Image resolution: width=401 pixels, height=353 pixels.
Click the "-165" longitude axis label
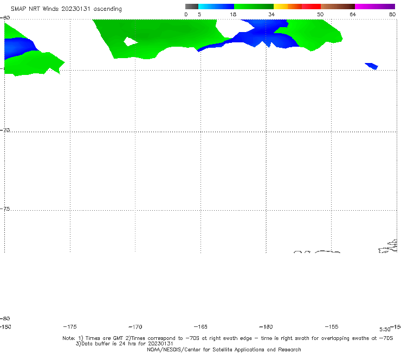point(200,326)
